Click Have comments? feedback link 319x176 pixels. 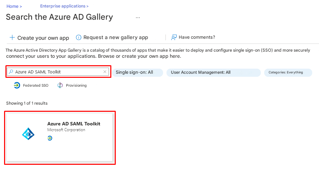click(x=197, y=37)
